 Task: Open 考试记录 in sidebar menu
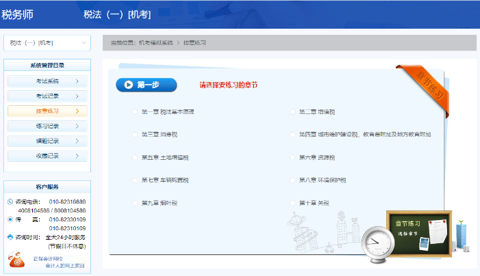click(x=47, y=96)
